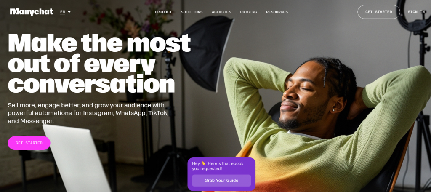Image resolution: width=431 pixels, height=192 pixels.
Task: Click the Manychat logo
Action: (31, 12)
